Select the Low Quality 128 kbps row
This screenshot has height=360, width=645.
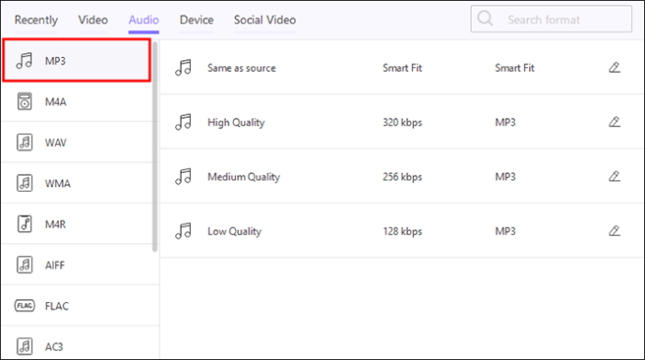point(402,231)
